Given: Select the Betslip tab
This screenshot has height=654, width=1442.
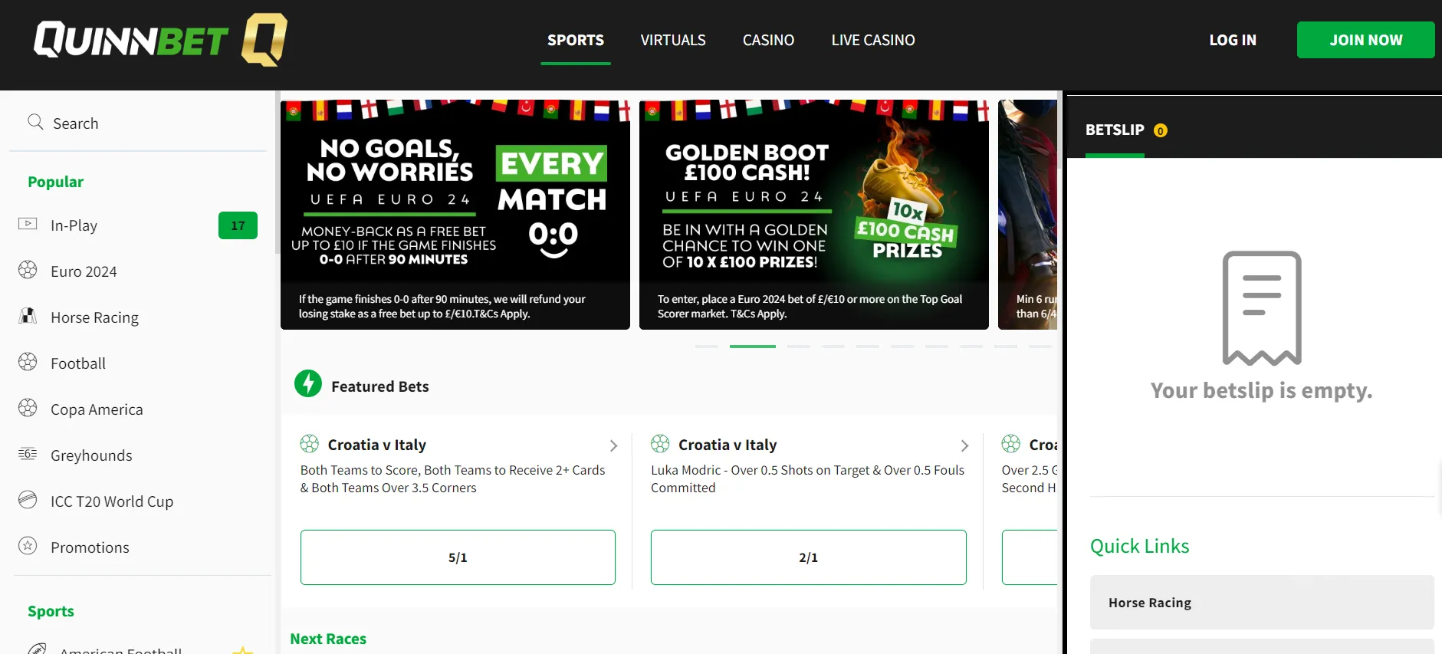Looking at the screenshot, I should (x=1115, y=130).
